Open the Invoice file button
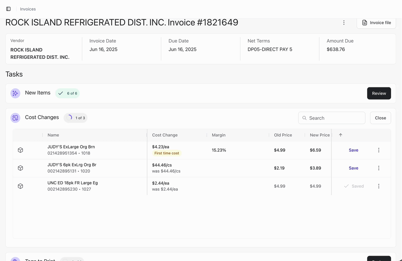This screenshot has height=261, width=402. click(x=376, y=23)
